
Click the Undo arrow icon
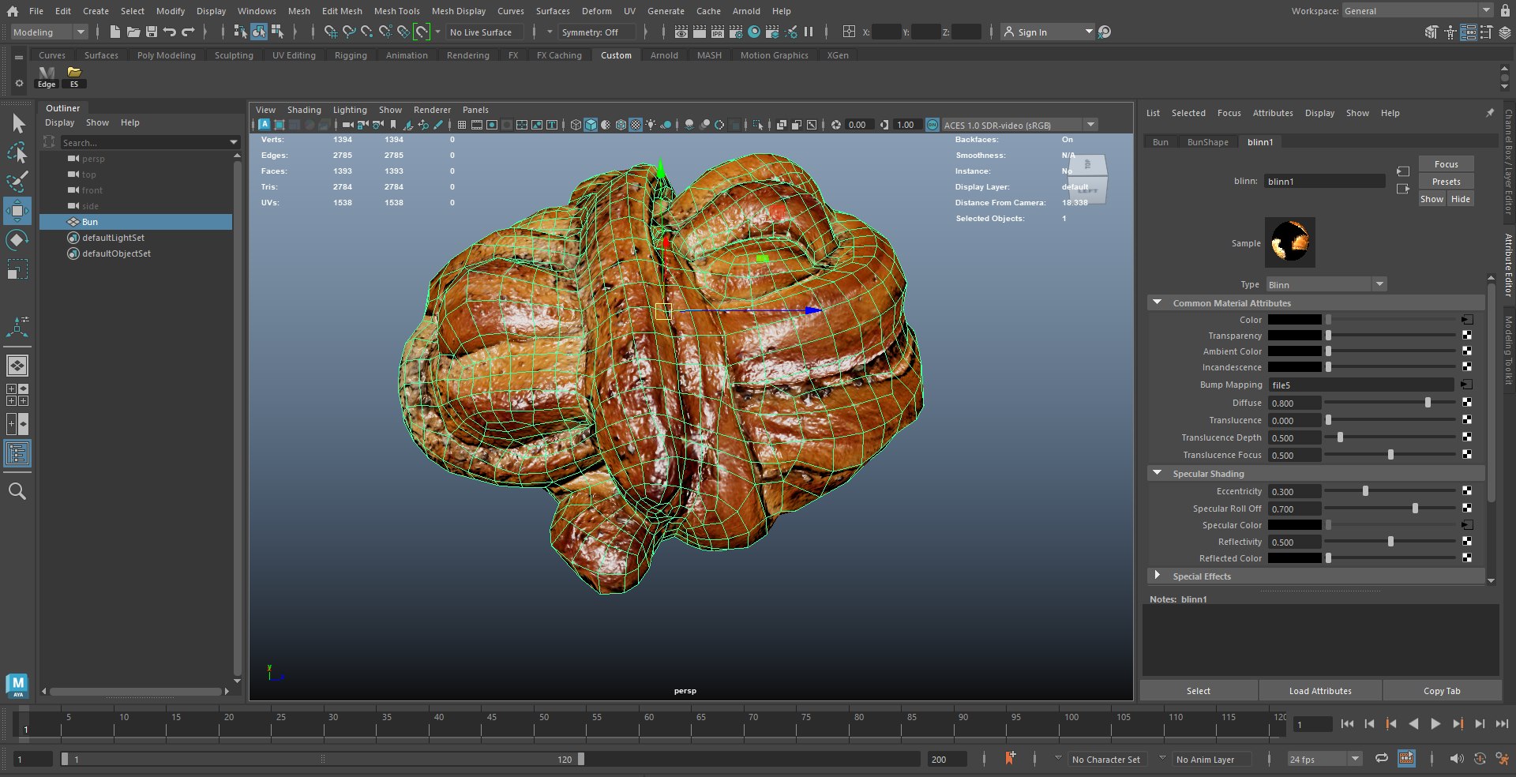pos(169,32)
